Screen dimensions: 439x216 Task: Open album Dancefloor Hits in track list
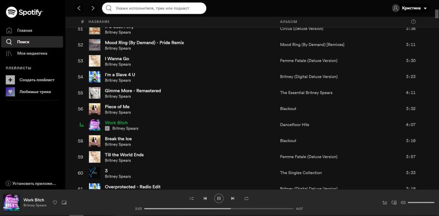click(294, 125)
